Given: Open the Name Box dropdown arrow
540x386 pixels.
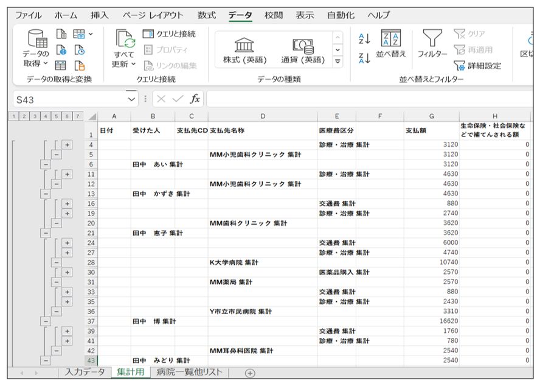Looking at the screenshot, I should pyautogui.click(x=131, y=99).
